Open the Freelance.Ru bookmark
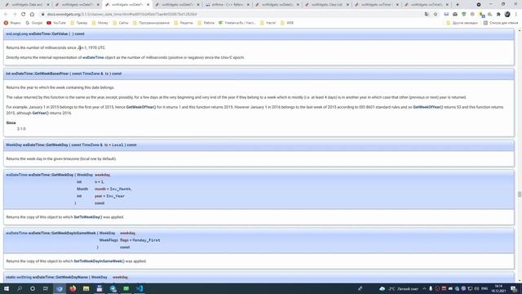Viewport: 522px width, 294px height. click(237, 23)
